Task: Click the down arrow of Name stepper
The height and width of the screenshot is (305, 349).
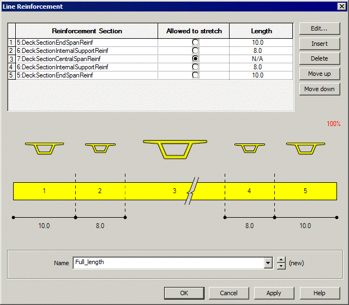Action: [281, 266]
